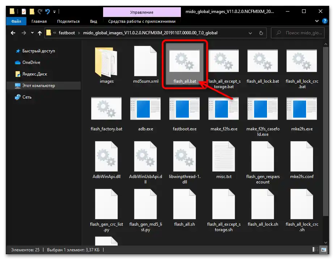Click the search box Поиск: mido_glo...
Screen dimensions: 335x260
point(298,33)
